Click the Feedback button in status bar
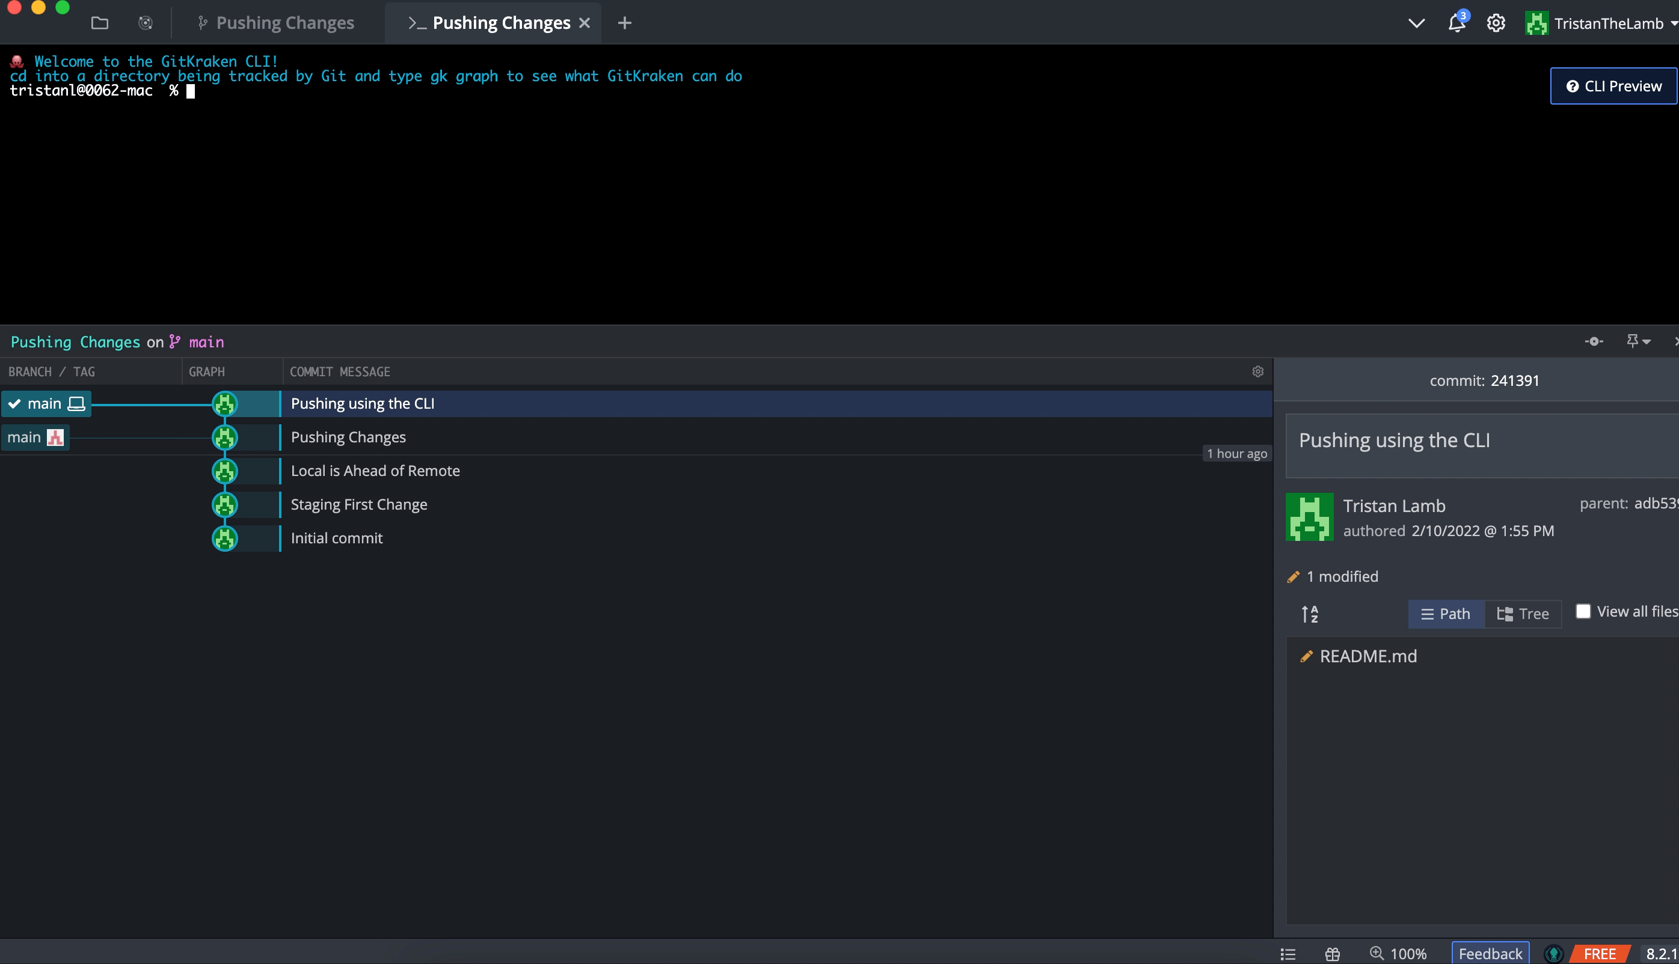1679x964 pixels. 1489,954
